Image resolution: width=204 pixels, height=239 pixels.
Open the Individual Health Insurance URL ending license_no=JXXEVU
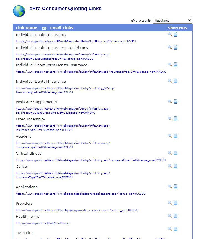pos(76,42)
